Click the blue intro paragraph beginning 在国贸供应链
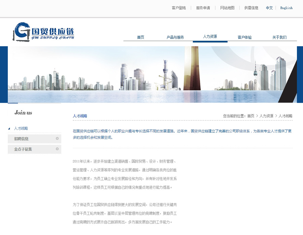The image size is (303, 235). 182,134
